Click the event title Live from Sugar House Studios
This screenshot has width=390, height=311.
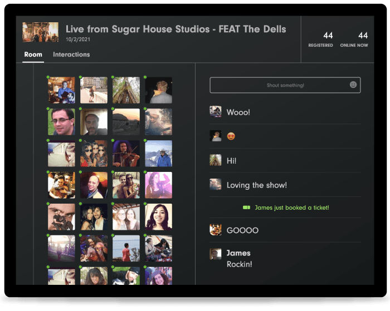(176, 29)
